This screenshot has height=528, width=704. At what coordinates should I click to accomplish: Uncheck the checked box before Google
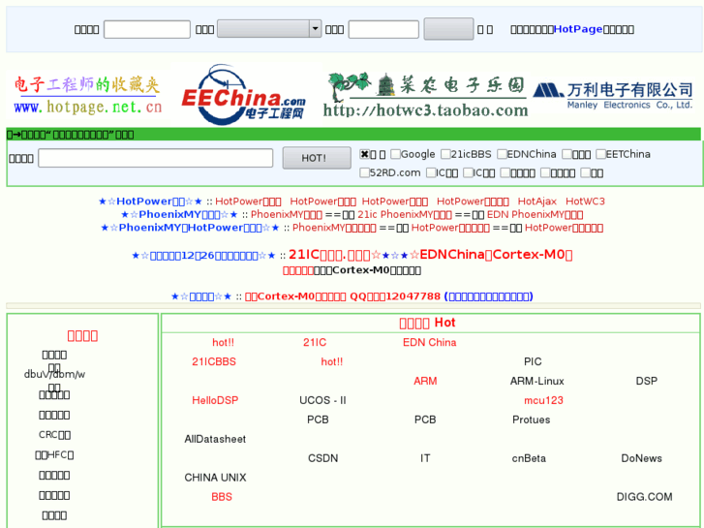click(x=364, y=154)
